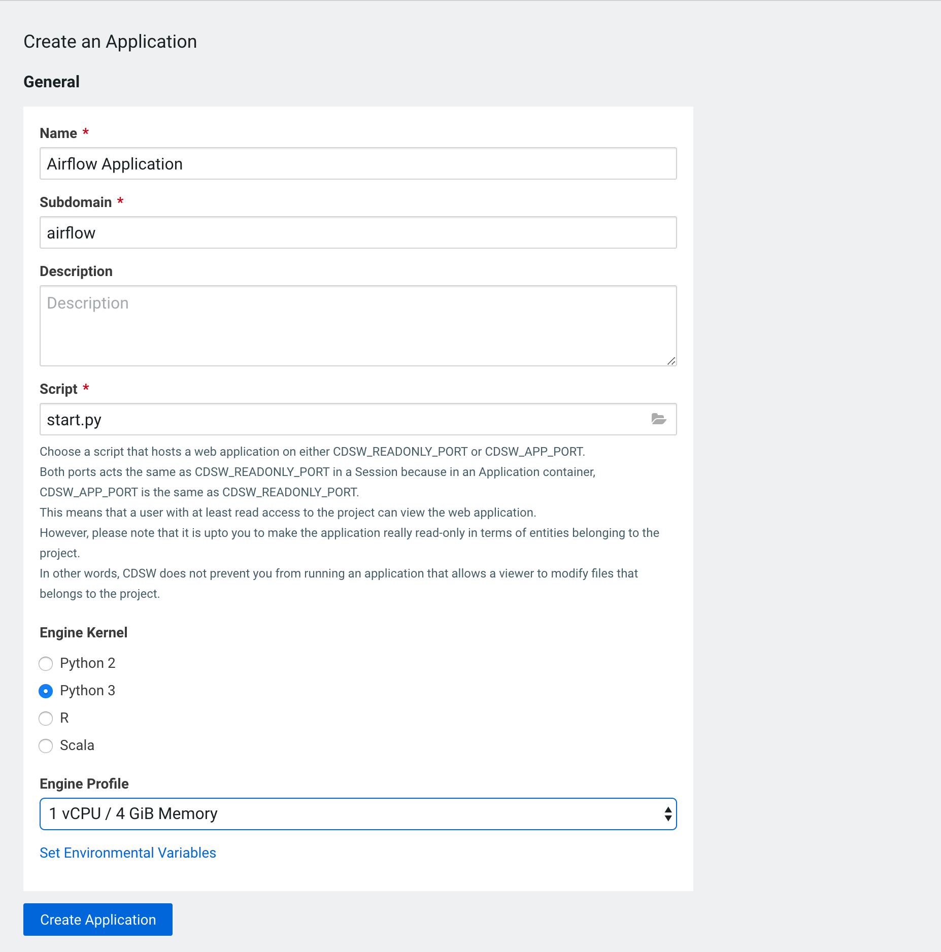The height and width of the screenshot is (952, 941).
Task: Select the Python 2 engine kernel
Action: [46, 663]
